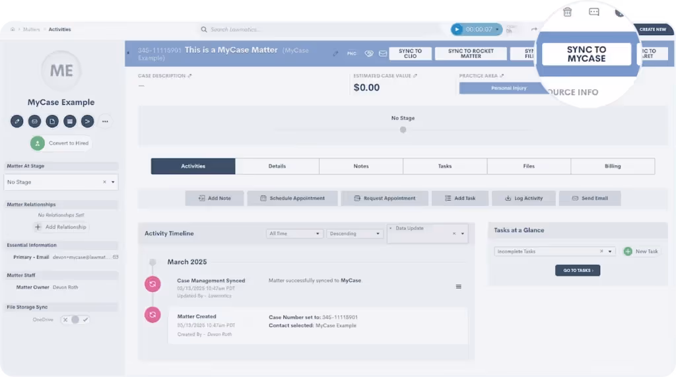Click the CREATE NEW button
The image size is (676, 377).
(x=653, y=29)
